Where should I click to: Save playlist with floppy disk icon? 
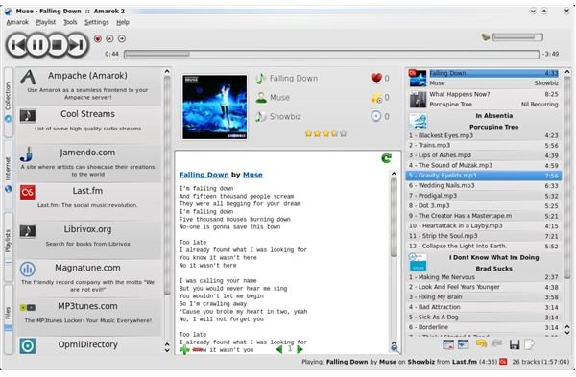click(515, 344)
